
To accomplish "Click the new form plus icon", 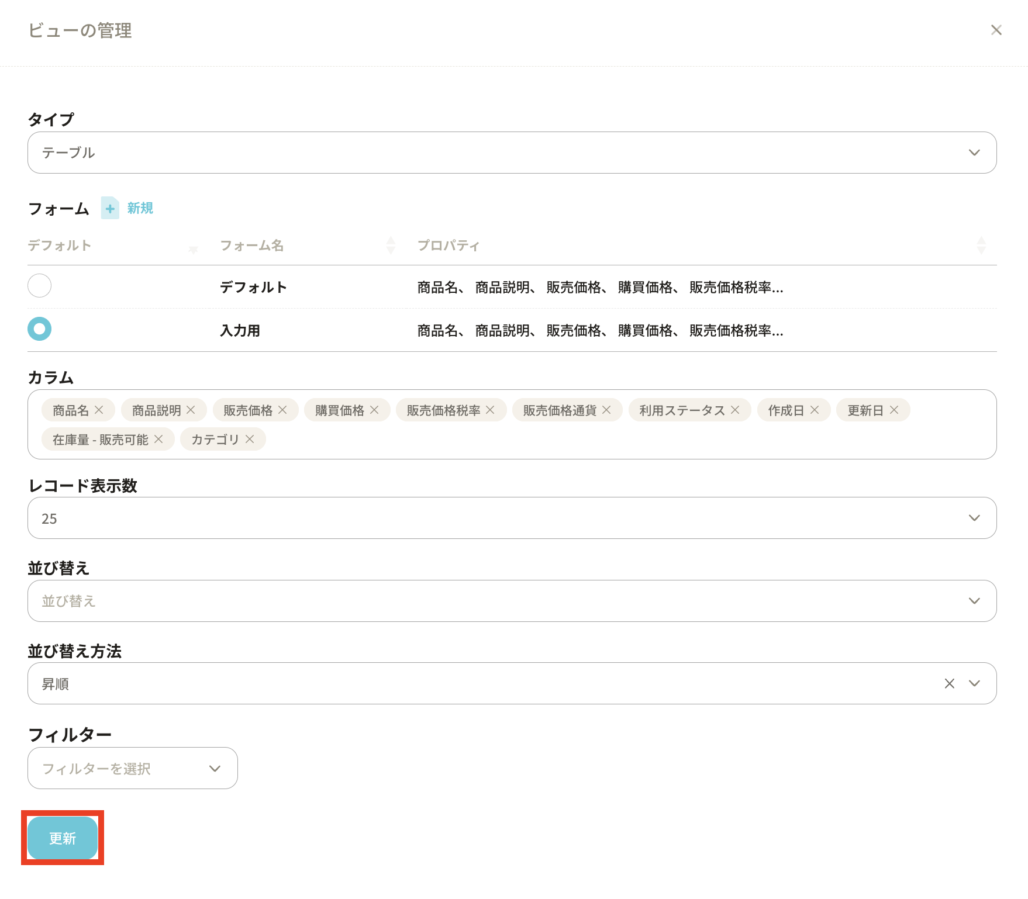I will pos(110,209).
